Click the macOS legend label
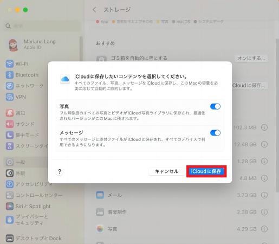 click(x=183, y=22)
